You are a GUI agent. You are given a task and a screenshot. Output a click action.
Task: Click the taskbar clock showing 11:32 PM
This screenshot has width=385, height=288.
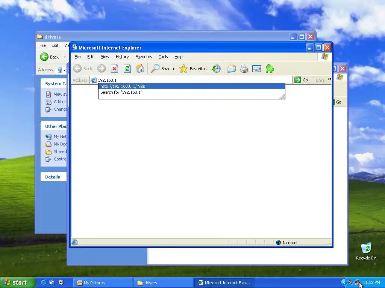point(371,283)
